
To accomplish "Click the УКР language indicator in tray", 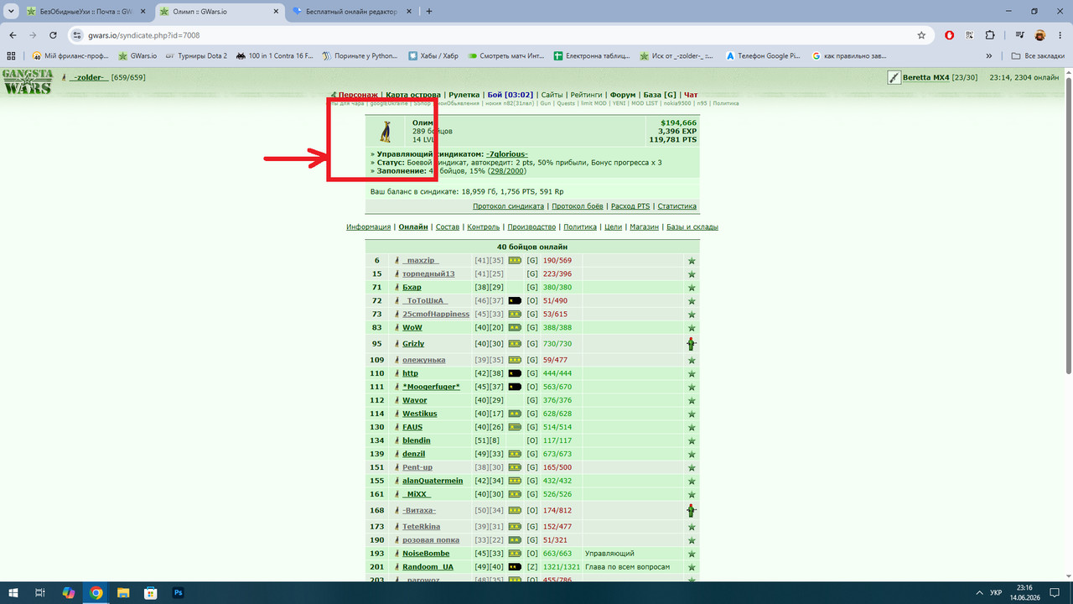I will (995, 592).
